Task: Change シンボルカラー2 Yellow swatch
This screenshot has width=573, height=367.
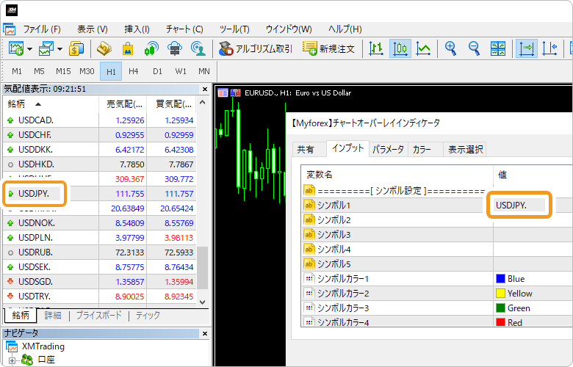Action: pyautogui.click(x=500, y=294)
